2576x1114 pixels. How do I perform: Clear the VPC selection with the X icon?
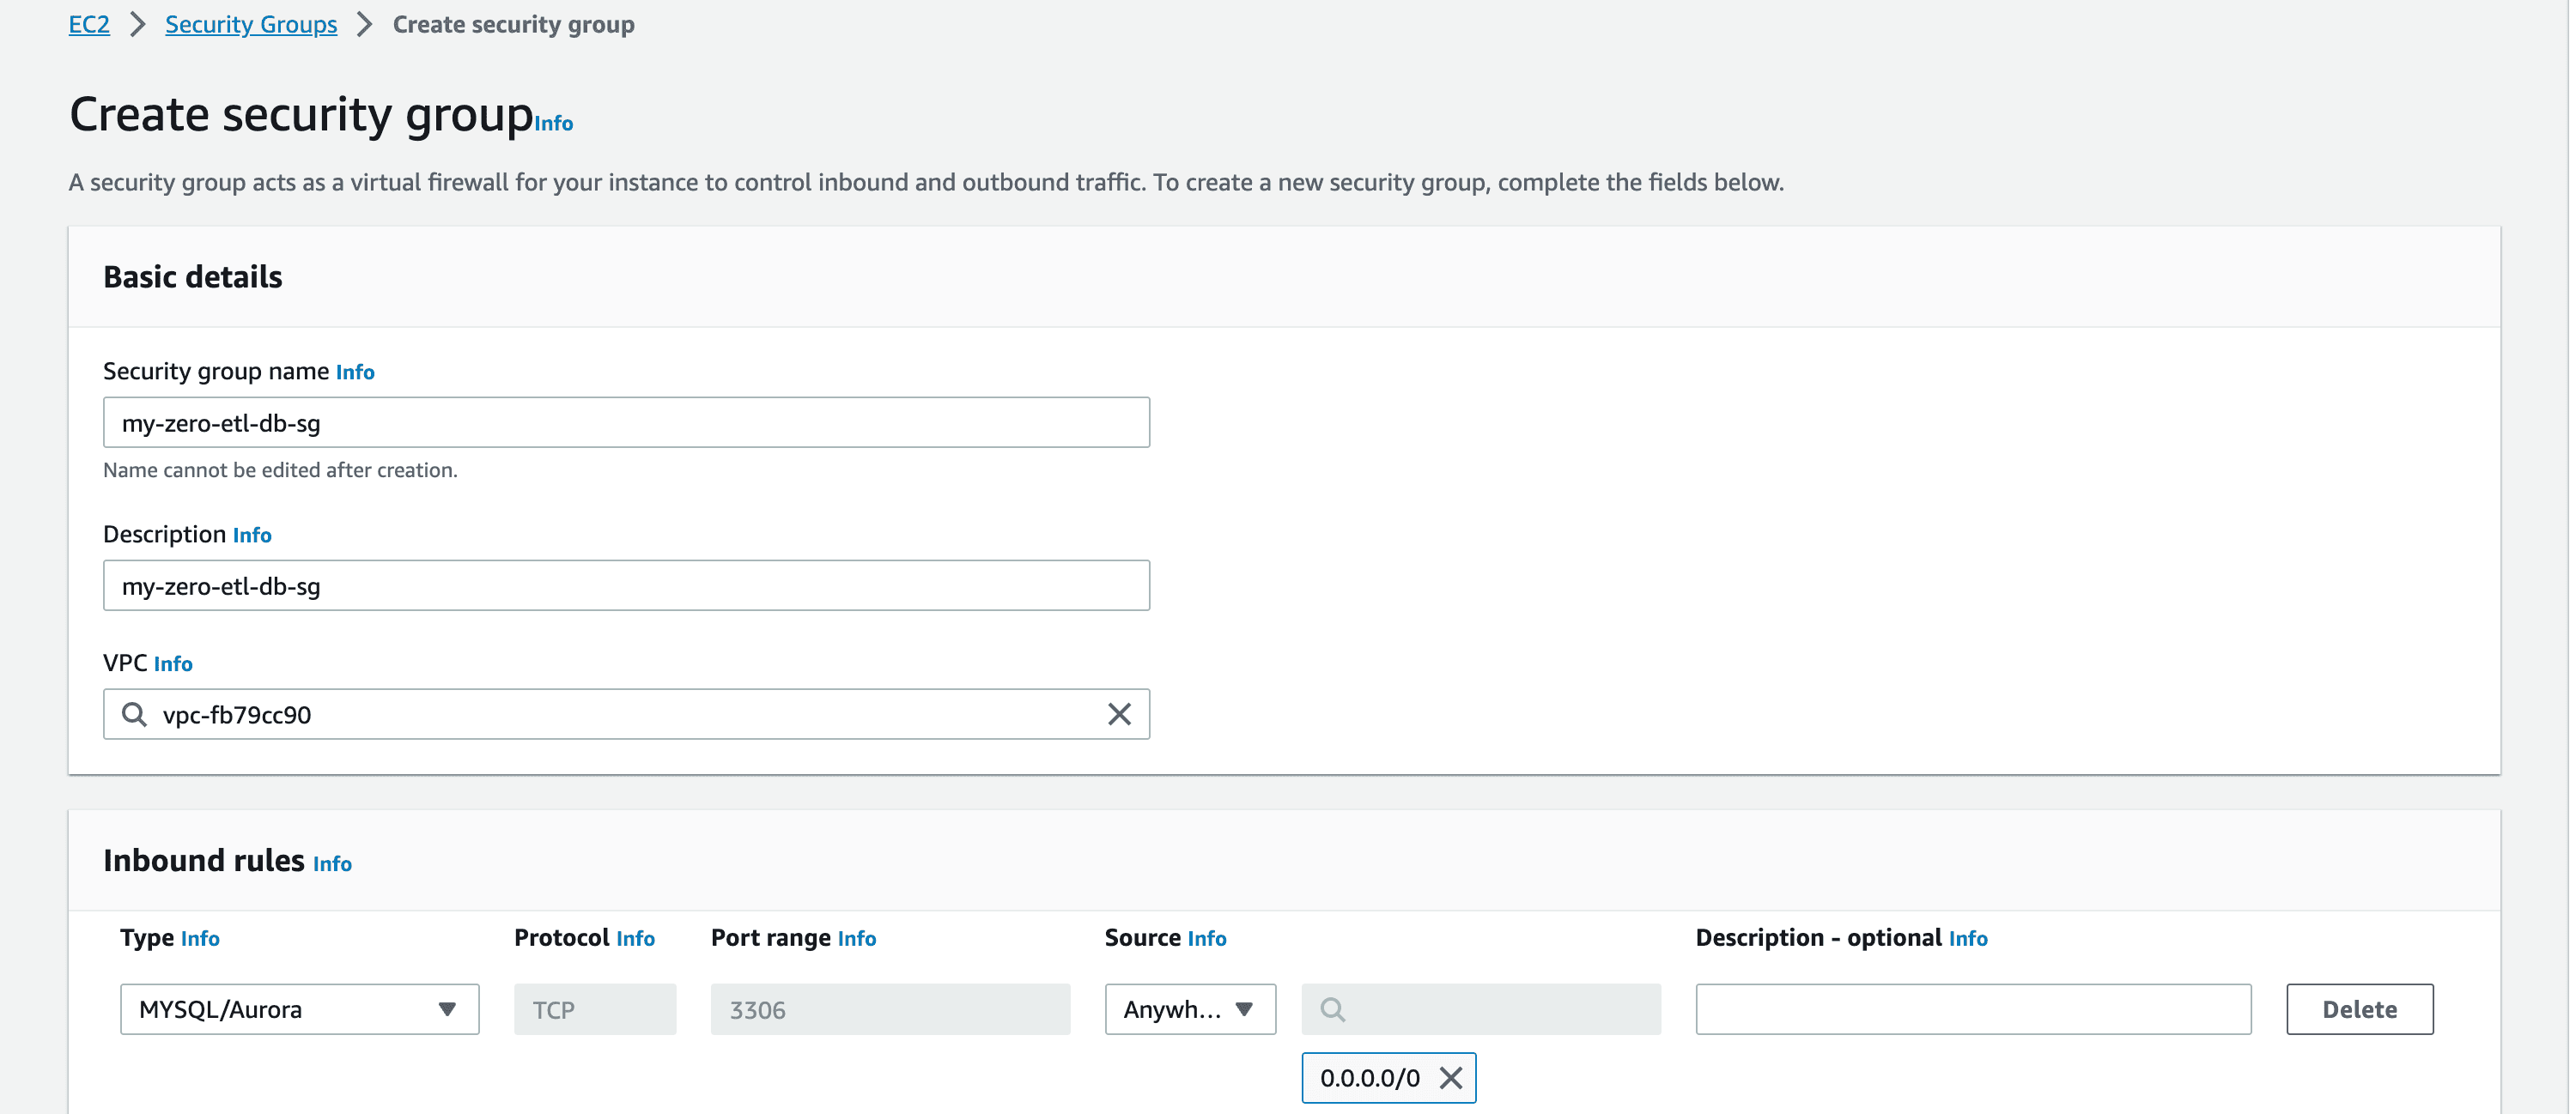coord(1119,714)
